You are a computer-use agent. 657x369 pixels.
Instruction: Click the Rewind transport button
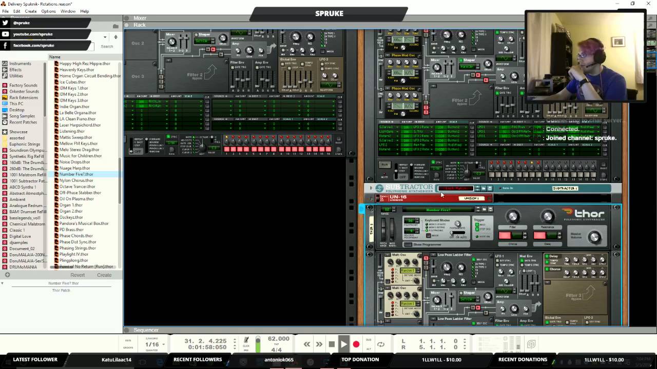click(307, 344)
